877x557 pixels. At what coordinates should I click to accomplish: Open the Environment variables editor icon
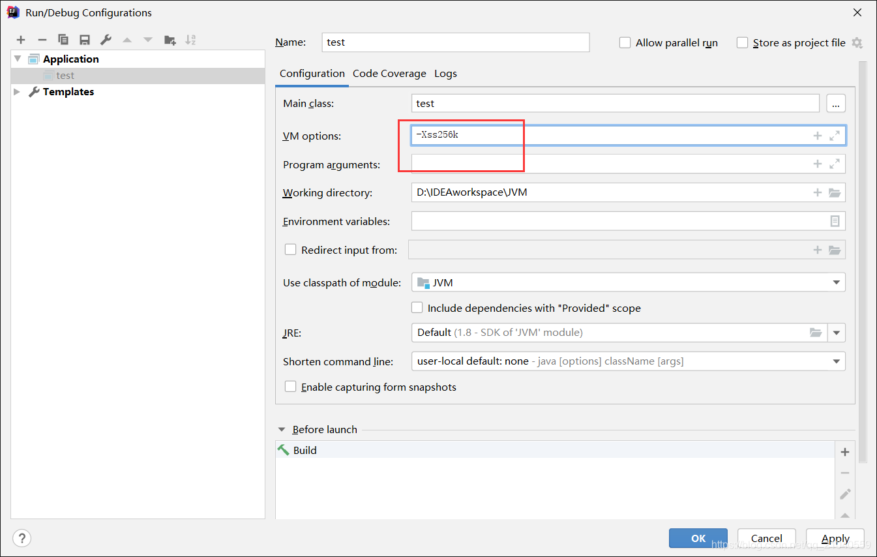coord(835,221)
